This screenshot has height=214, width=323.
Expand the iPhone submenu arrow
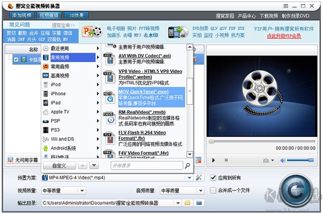coord(98,94)
